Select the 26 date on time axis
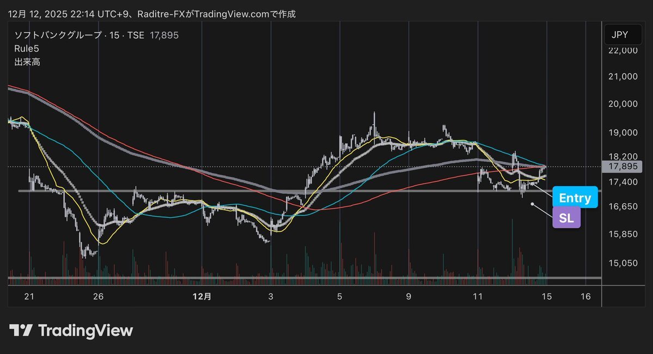This screenshot has width=653, height=354. click(98, 296)
